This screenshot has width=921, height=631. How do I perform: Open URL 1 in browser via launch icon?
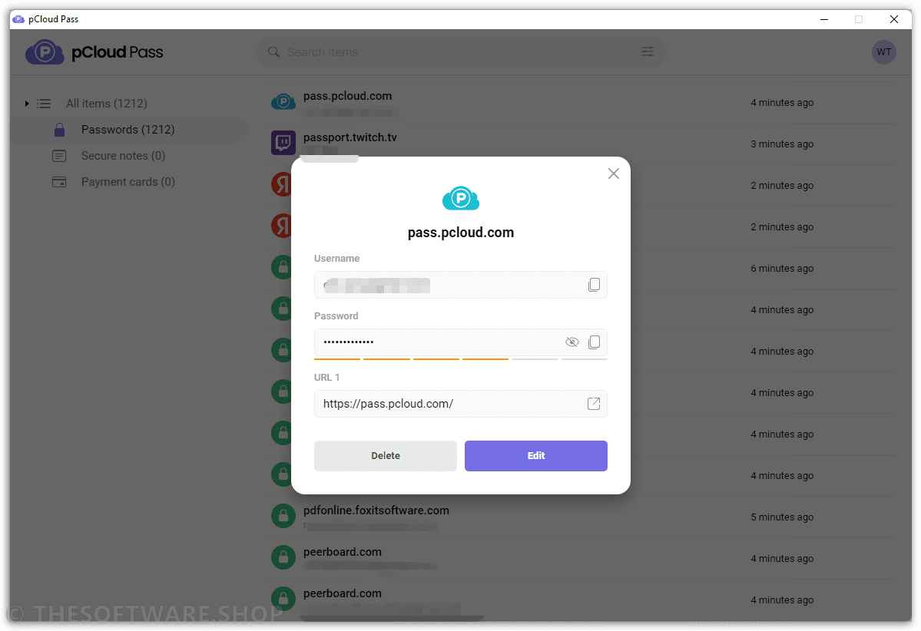point(594,404)
